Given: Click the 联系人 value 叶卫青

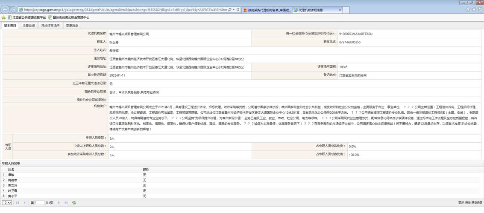Looking at the screenshot, I should point(114,42).
